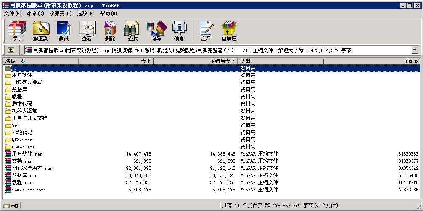
Task: Sort by the 大小 column header
Action: click(x=116, y=61)
